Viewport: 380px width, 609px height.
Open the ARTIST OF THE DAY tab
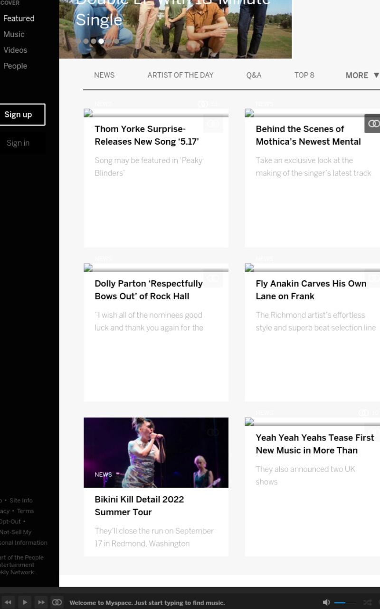tap(180, 75)
